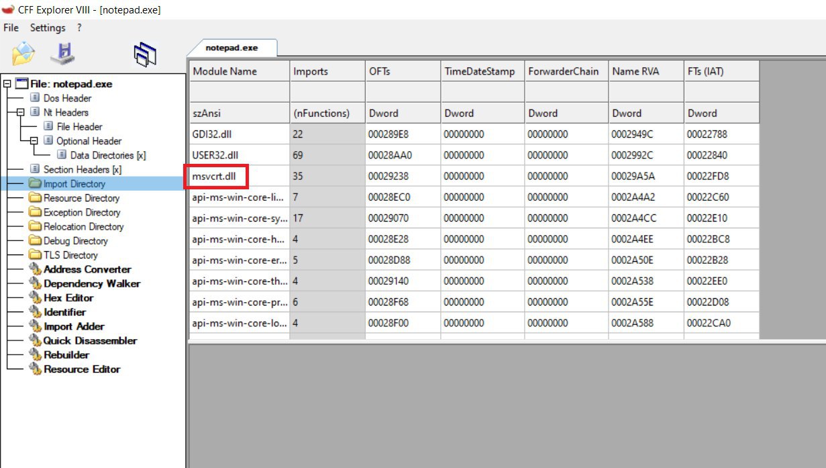
Task: Collapse the Nt Headers tree node
Action: click(x=21, y=112)
